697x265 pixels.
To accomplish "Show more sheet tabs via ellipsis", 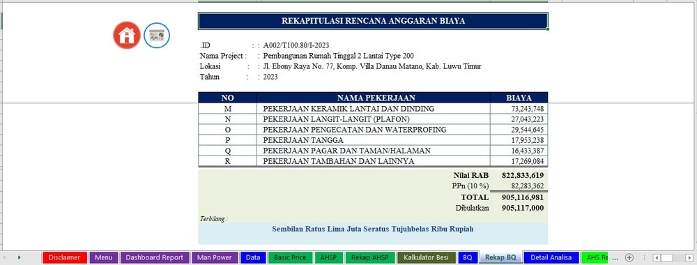I will click(x=615, y=258).
